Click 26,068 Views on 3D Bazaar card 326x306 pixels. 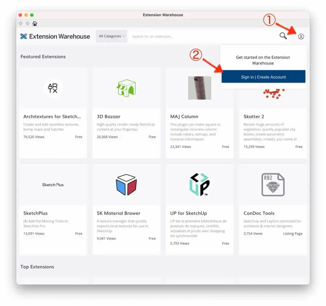107,137
